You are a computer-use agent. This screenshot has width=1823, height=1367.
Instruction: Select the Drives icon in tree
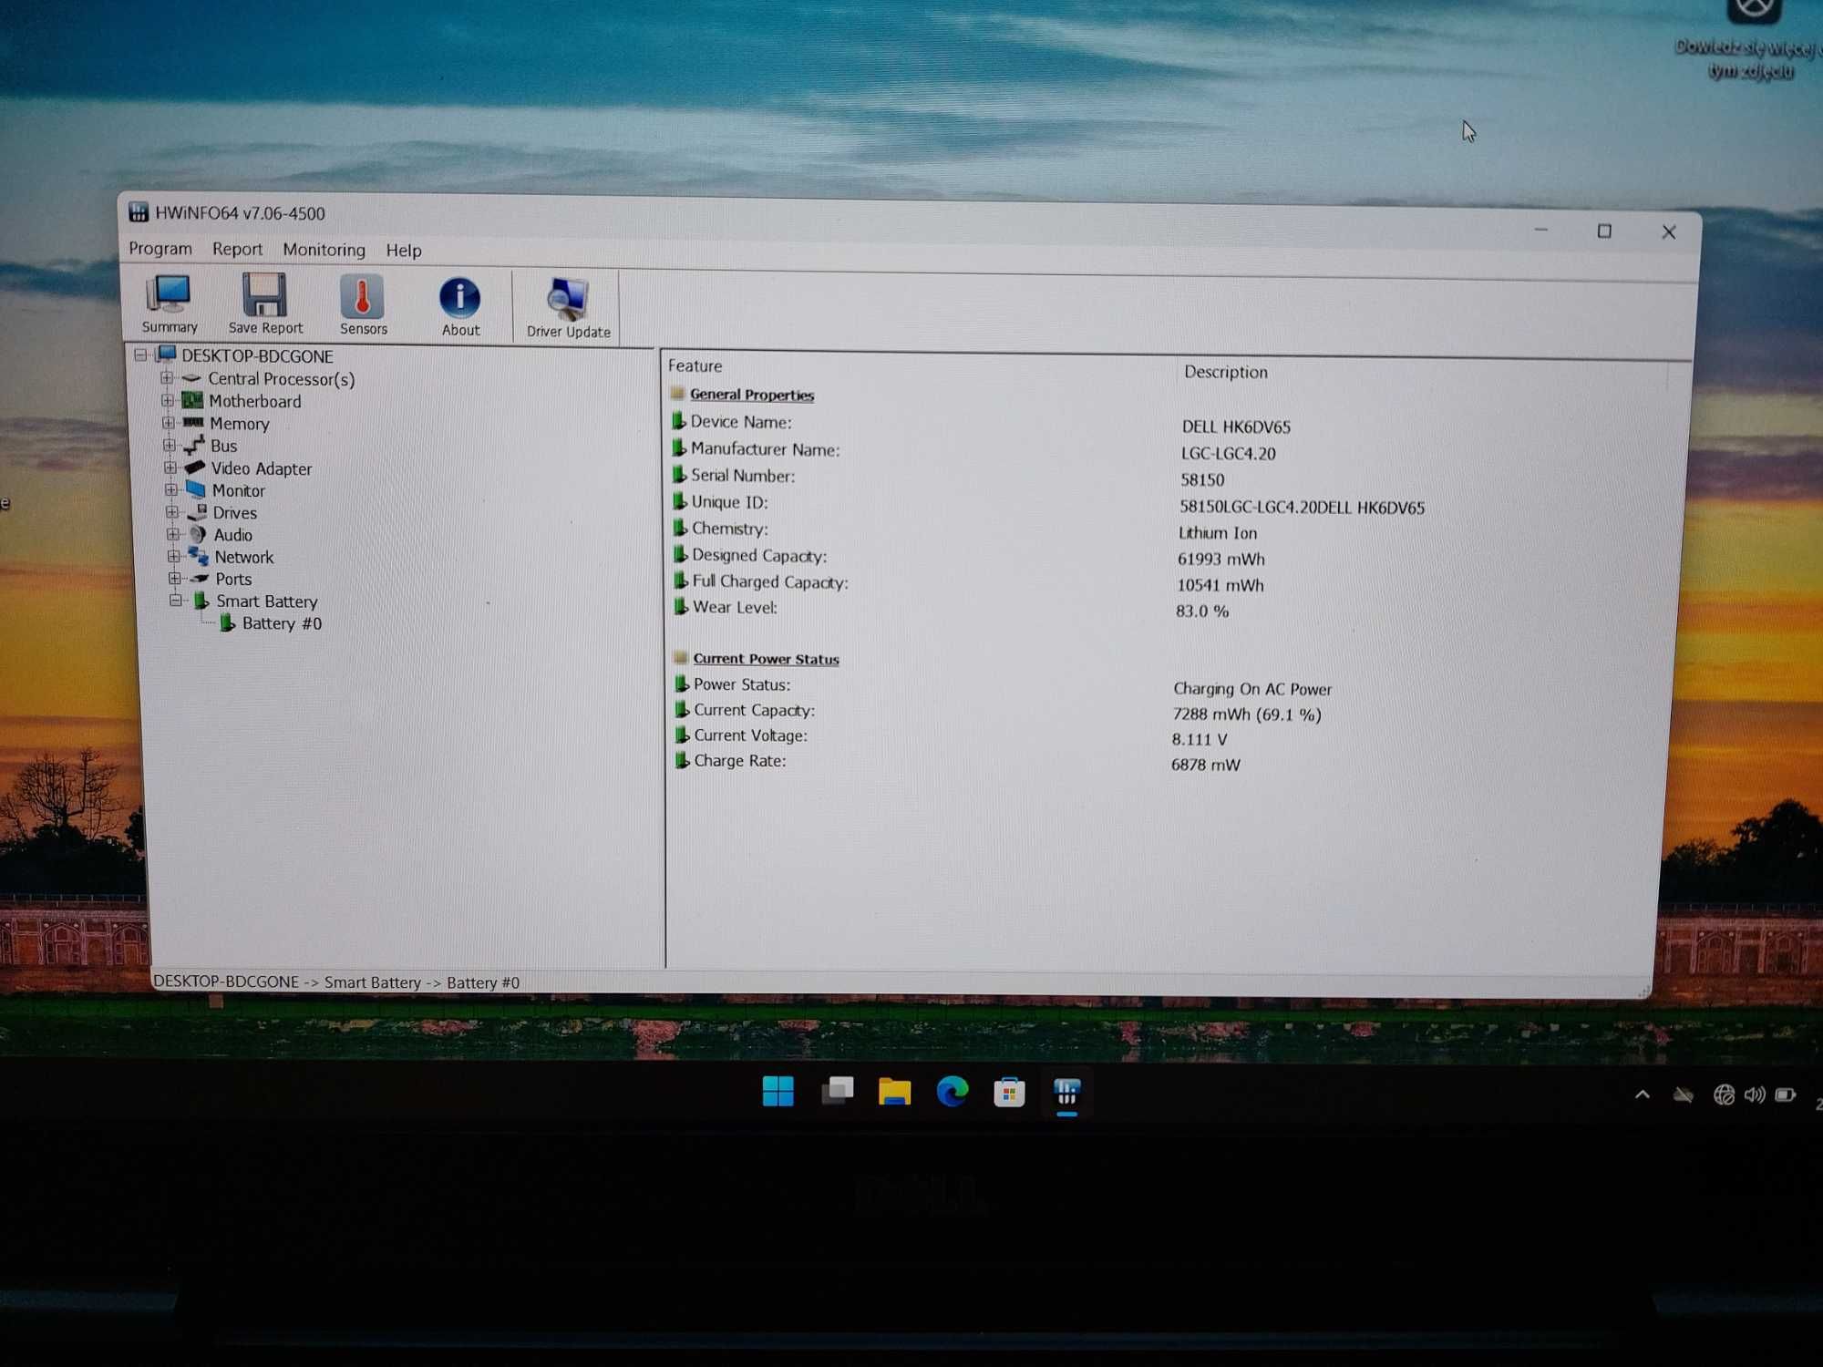pyautogui.click(x=198, y=511)
